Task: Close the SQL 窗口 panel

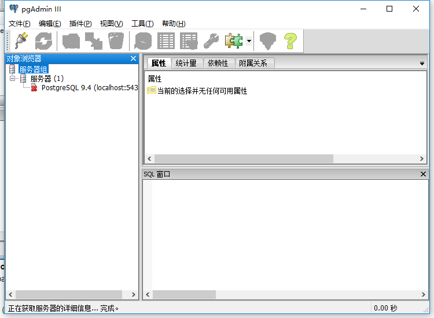Action: [423, 174]
